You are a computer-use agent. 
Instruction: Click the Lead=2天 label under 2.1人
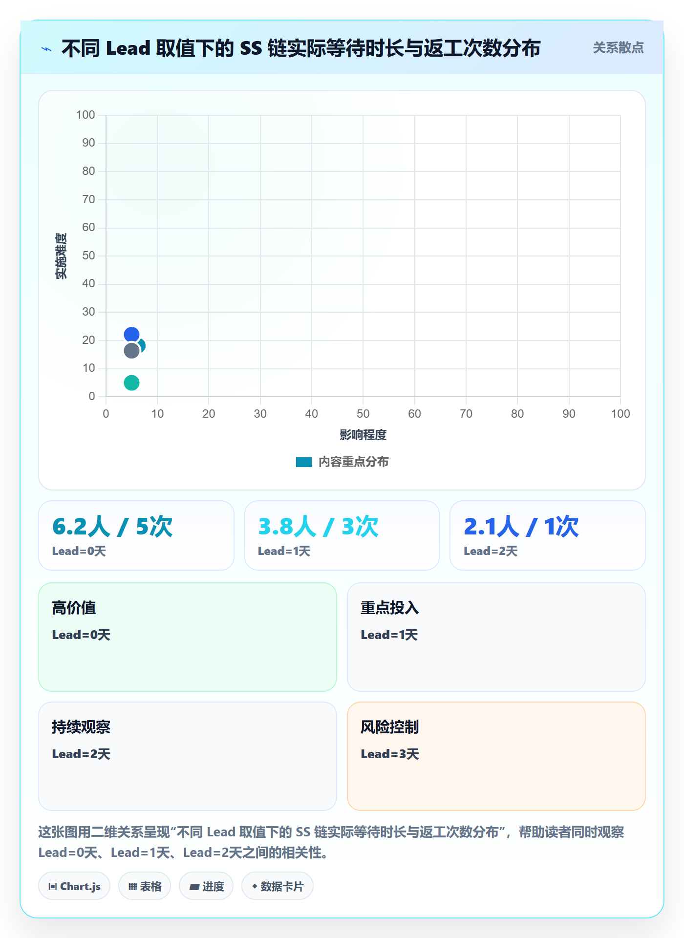tap(491, 551)
